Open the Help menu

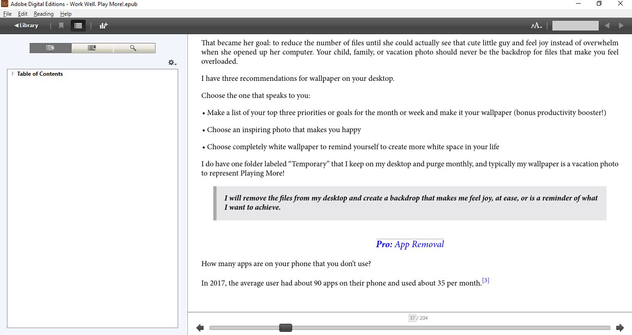coord(66,14)
